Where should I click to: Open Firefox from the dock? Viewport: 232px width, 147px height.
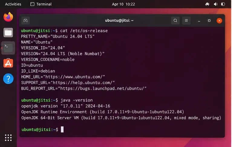click(8, 17)
